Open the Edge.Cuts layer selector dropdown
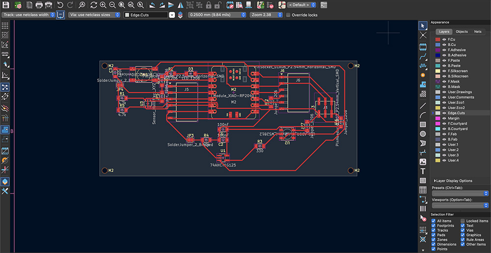 171,15
